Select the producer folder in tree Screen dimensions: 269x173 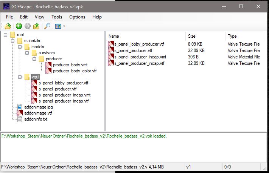point(54,59)
